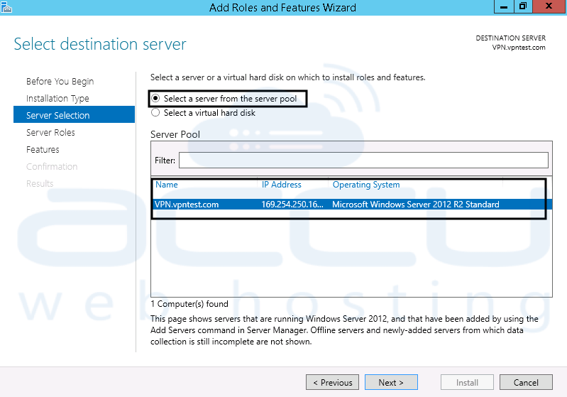Click Microsoft Windows Server 2012 R2 Standard cell
The height and width of the screenshot is (397, 567).
click(415, 204)
